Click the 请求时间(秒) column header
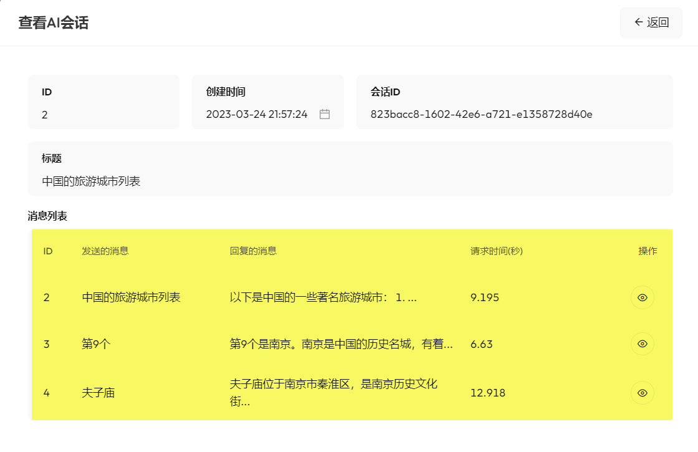The height and width of the screenshot is (452, 698). [x=496, y=251]
